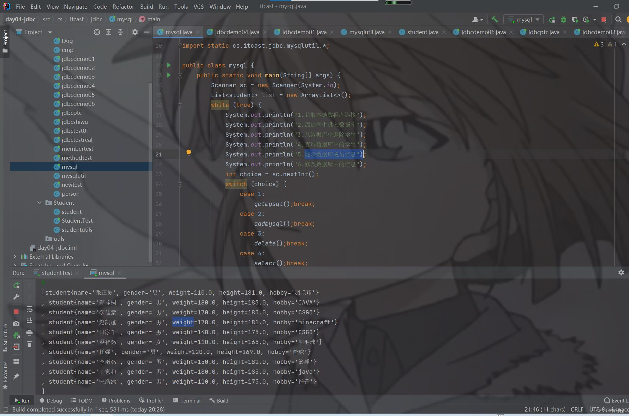Click the Debug bug icon in toolbar
Screen dimensions: 629x416
[x=563, y=19]
